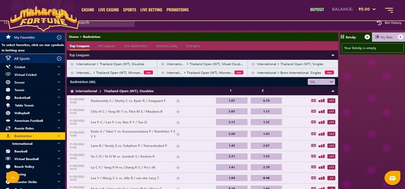Open statistics bars for Rankireddy/Shetty match

(x=321, y=100)
